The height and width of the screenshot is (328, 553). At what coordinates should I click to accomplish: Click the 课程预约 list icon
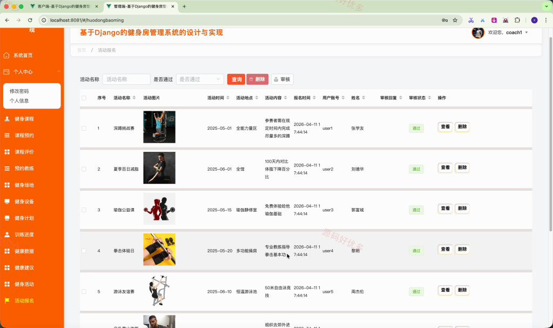click(x=6, y=136)
